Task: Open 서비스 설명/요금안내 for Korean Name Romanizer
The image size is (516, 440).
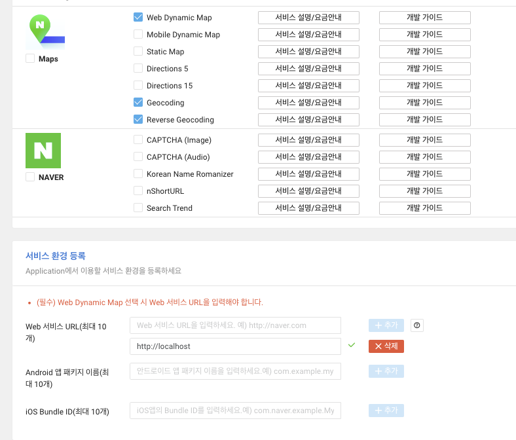Action: tap(308, 174)
